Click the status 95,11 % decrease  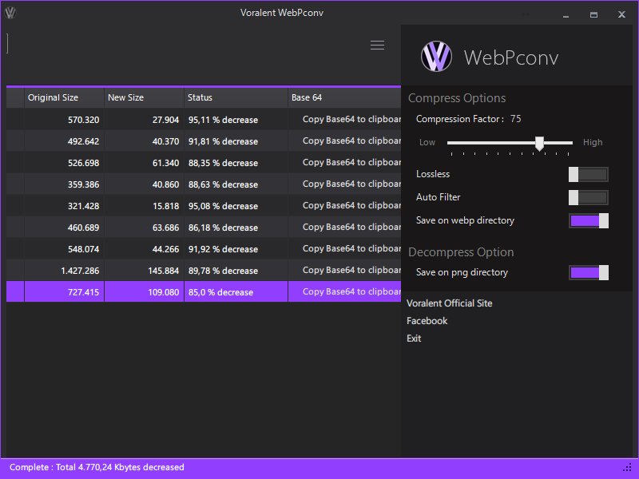(223, 120)
